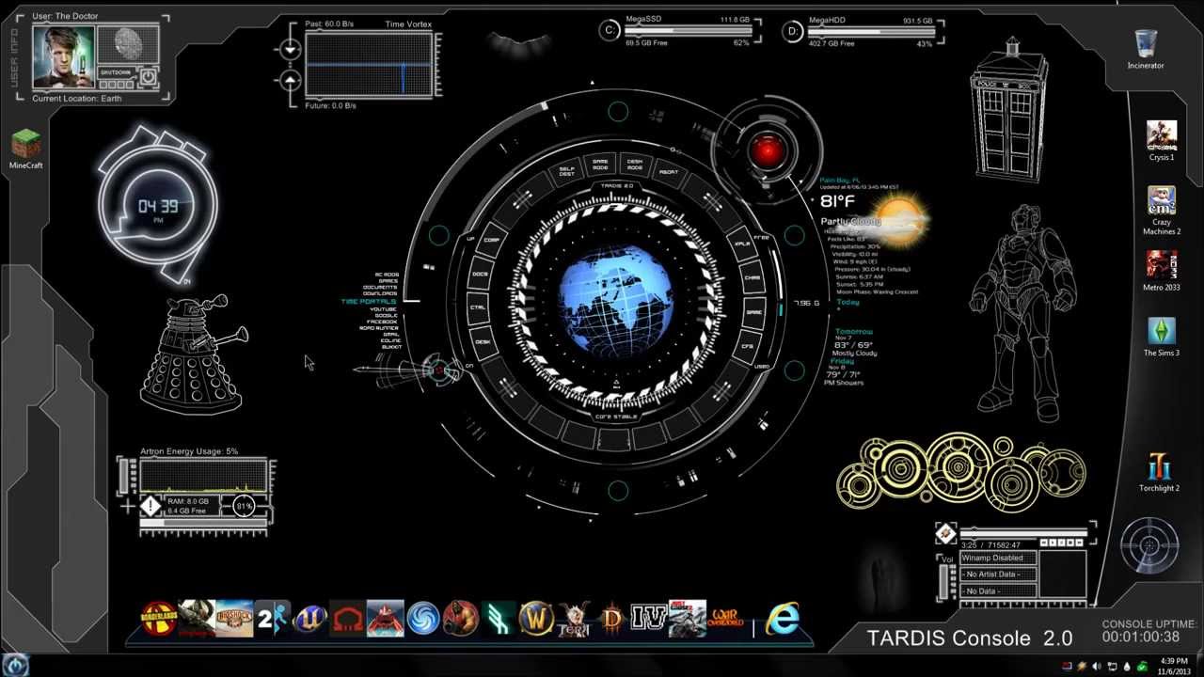Screen dimensions: 1204x677
Task: Click the red HAL eye orb
Action: 768,150
